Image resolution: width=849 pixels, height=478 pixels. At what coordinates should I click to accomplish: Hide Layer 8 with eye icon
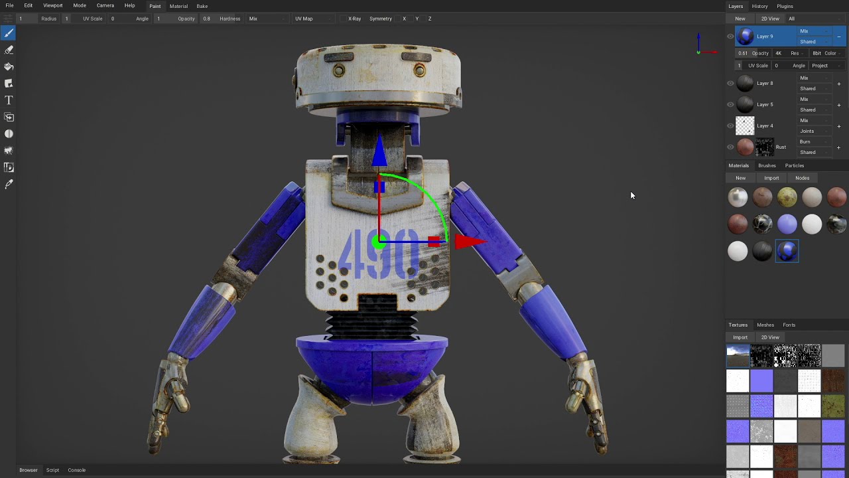(x=730, y=83)
